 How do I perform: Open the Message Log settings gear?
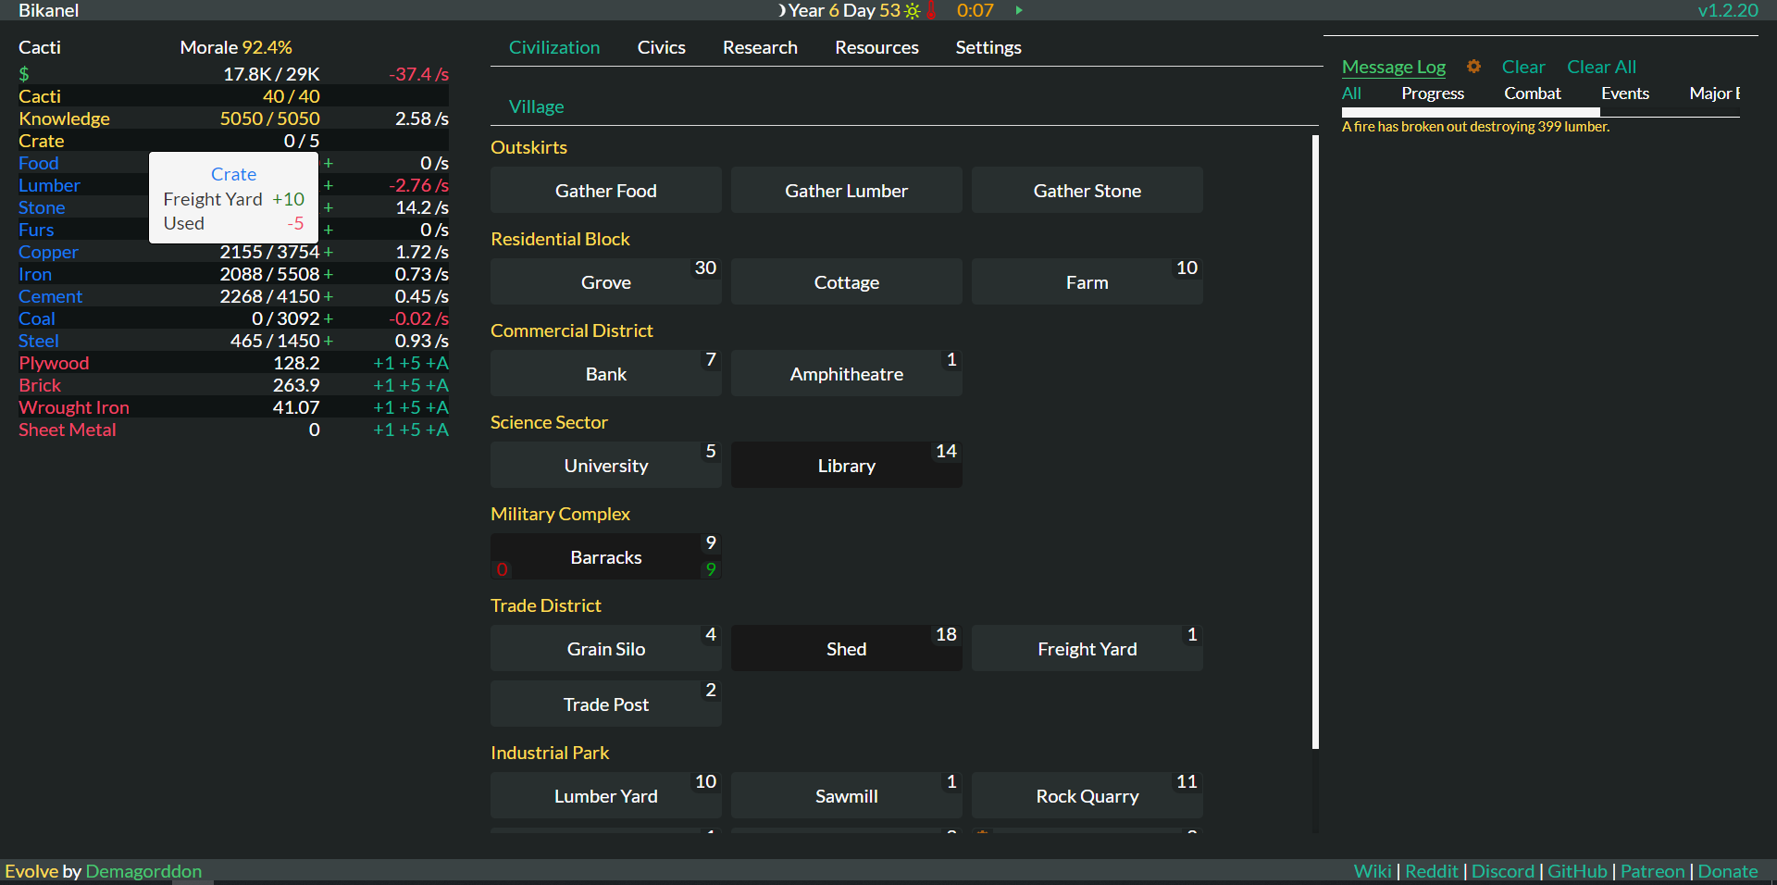(x=1473, y=67)
